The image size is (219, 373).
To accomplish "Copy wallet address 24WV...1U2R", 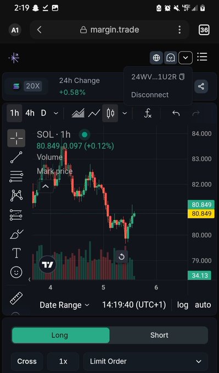I will [182, 77].
